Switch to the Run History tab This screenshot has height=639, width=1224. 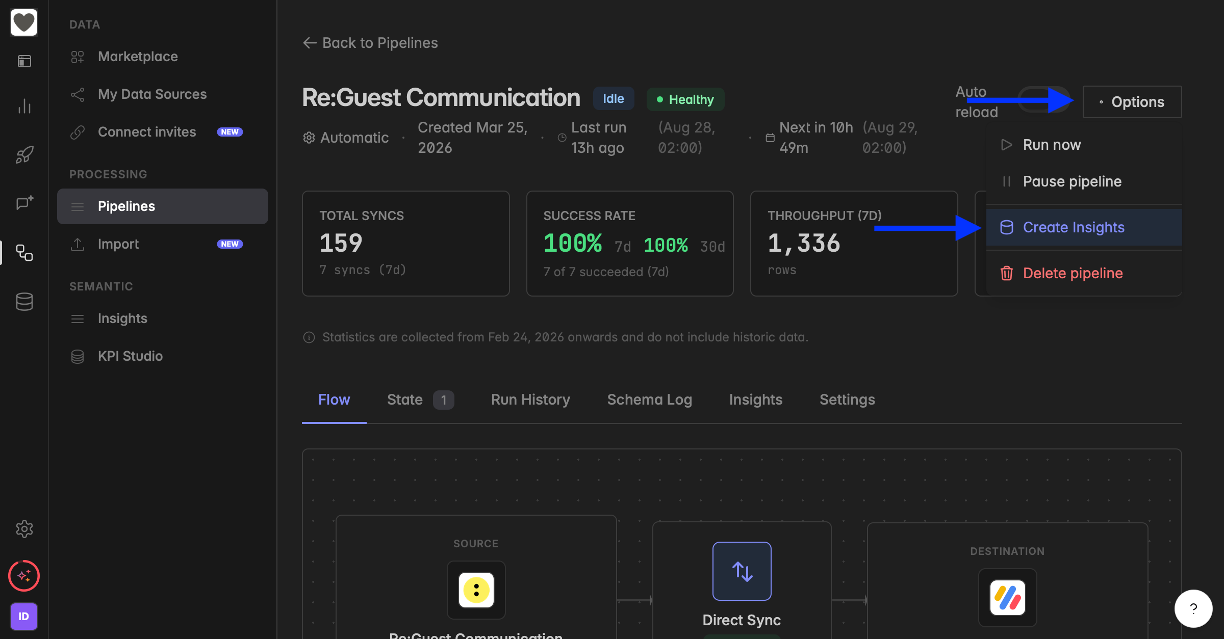pos(530,400)
